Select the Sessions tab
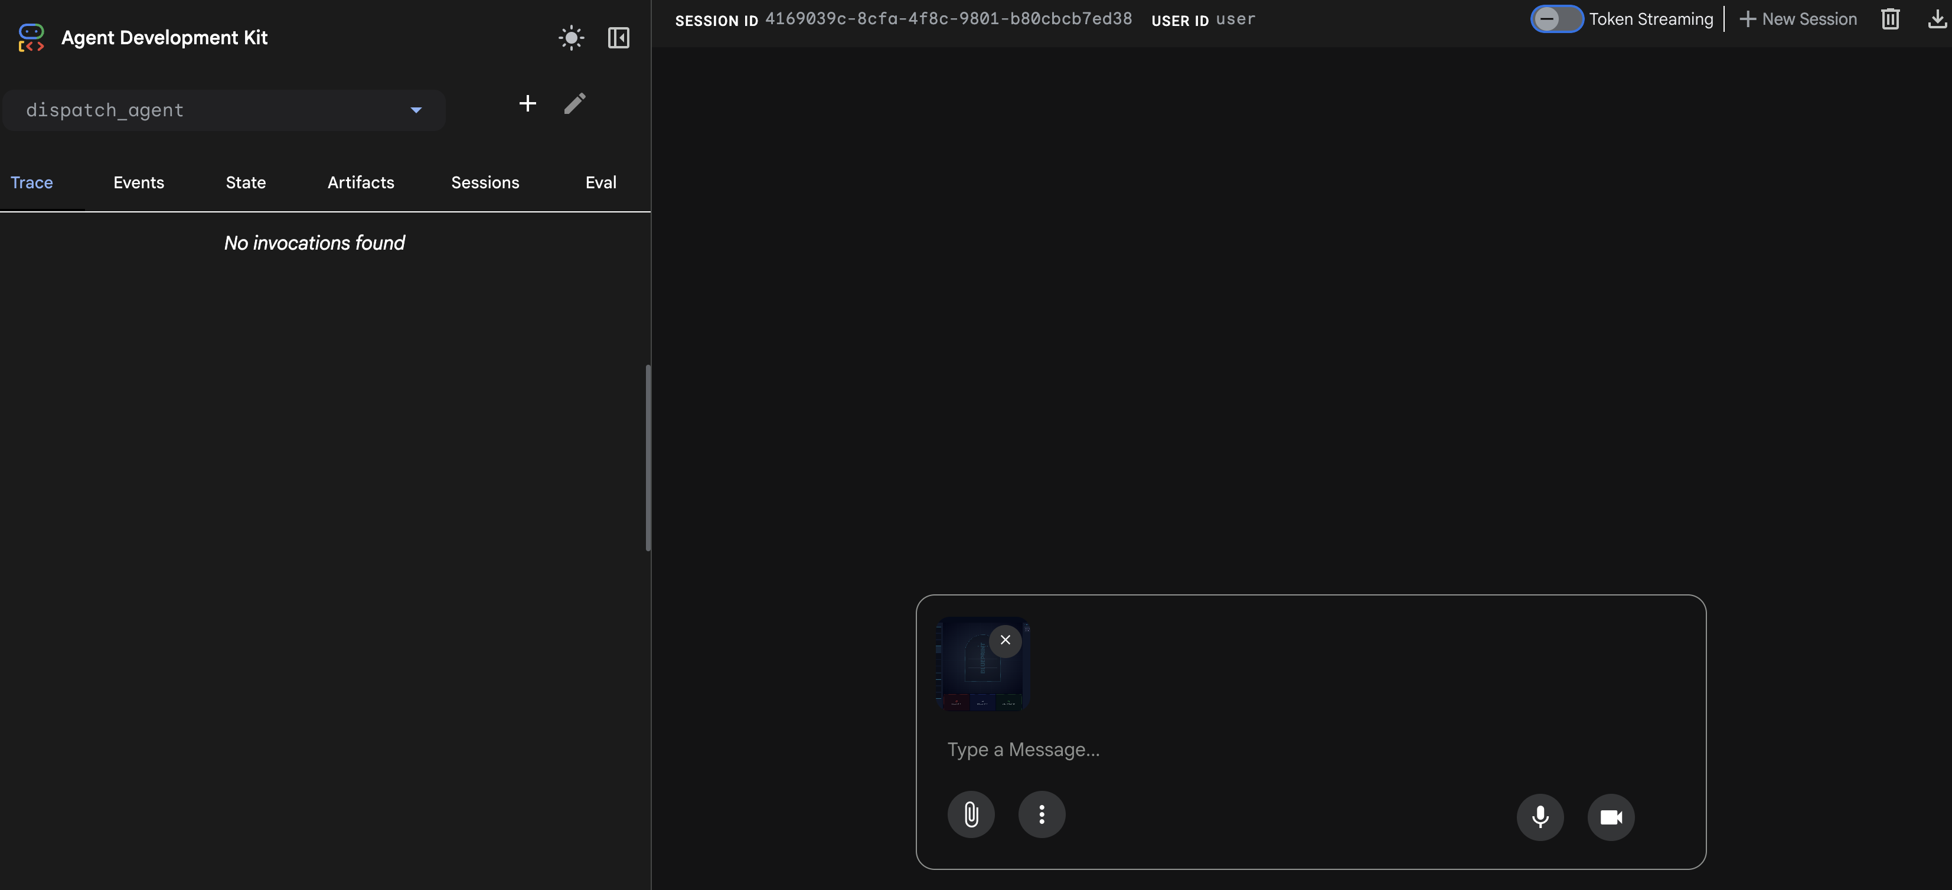This screenshot has height=890, width=1952. pos(485,182)
